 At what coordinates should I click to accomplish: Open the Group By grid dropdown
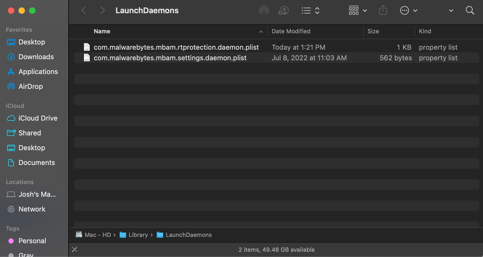pos(358,11)
